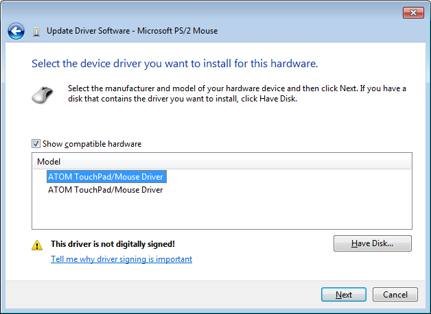Click the blue 'Select the device driver' heading
The height and width of the screenshot is (314, 431).
(174, 64)
